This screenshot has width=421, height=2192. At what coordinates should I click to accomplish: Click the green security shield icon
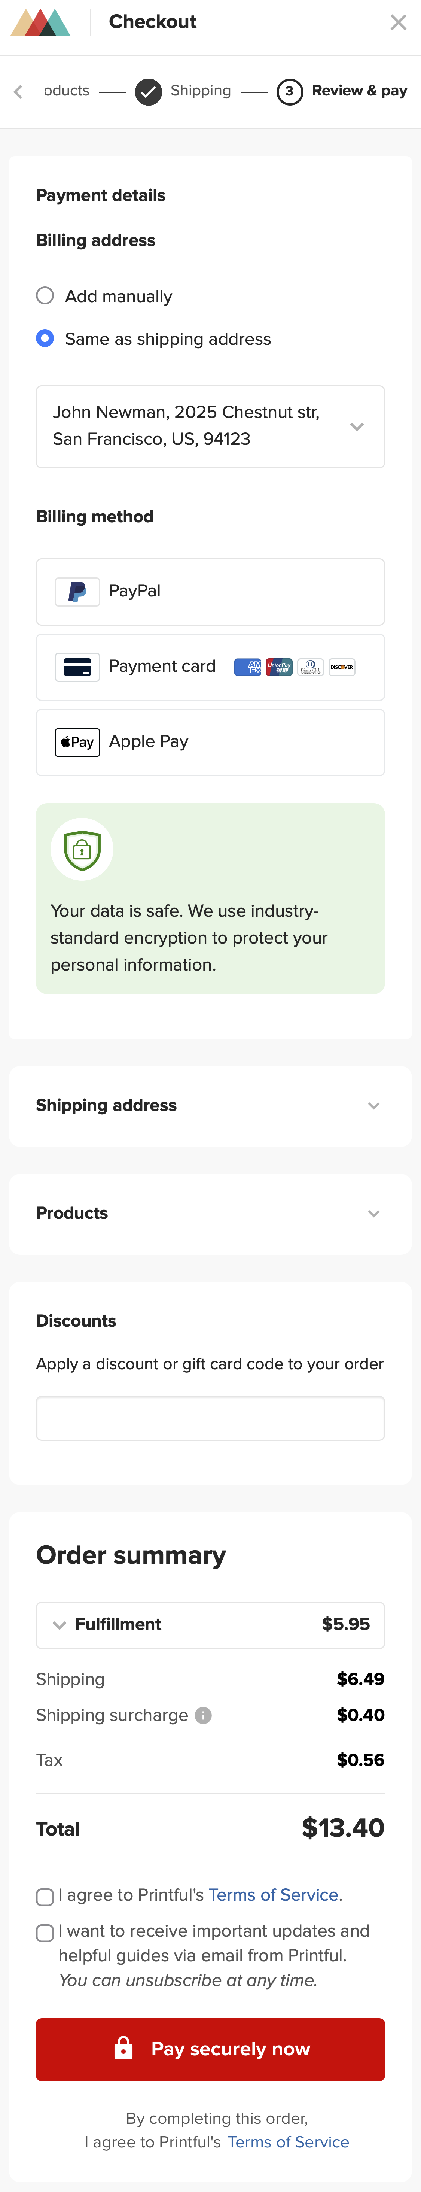82,848
